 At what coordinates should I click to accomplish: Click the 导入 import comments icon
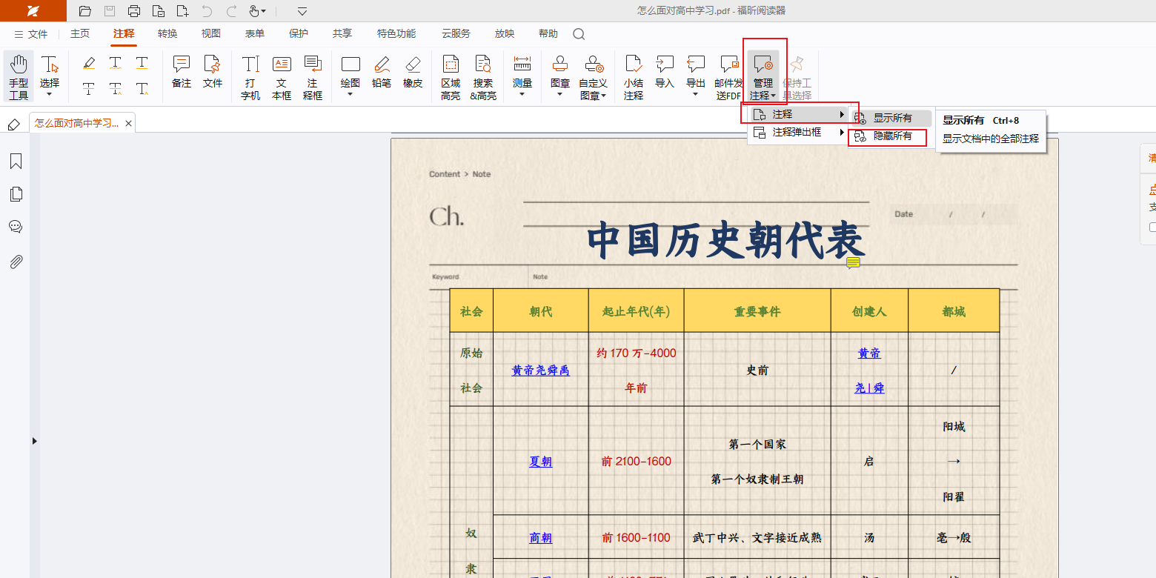(x=665, y=72)
